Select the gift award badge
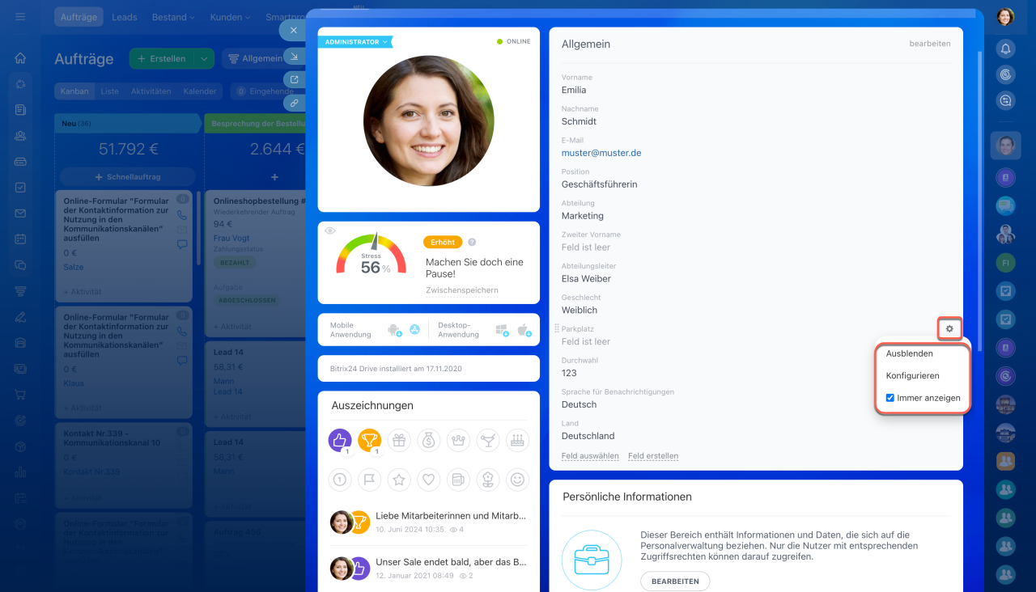 coord(399,440)
